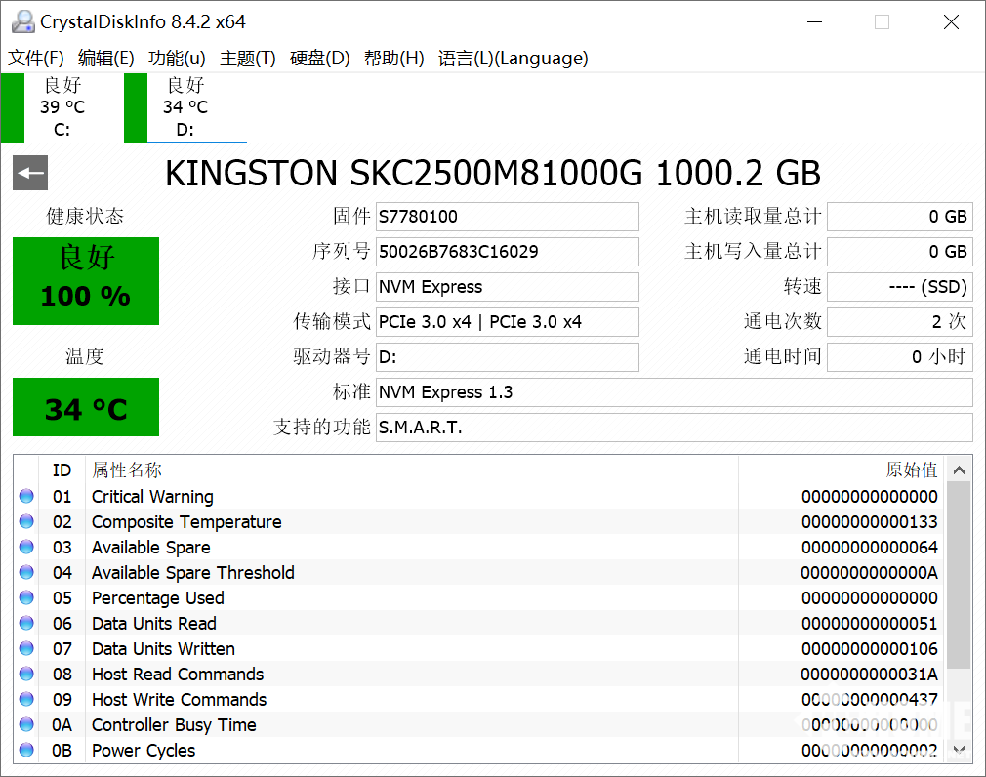Select the Available Spare Threshold attribute name
Viewport: 986px width, 777px height.
pos(193,572)
